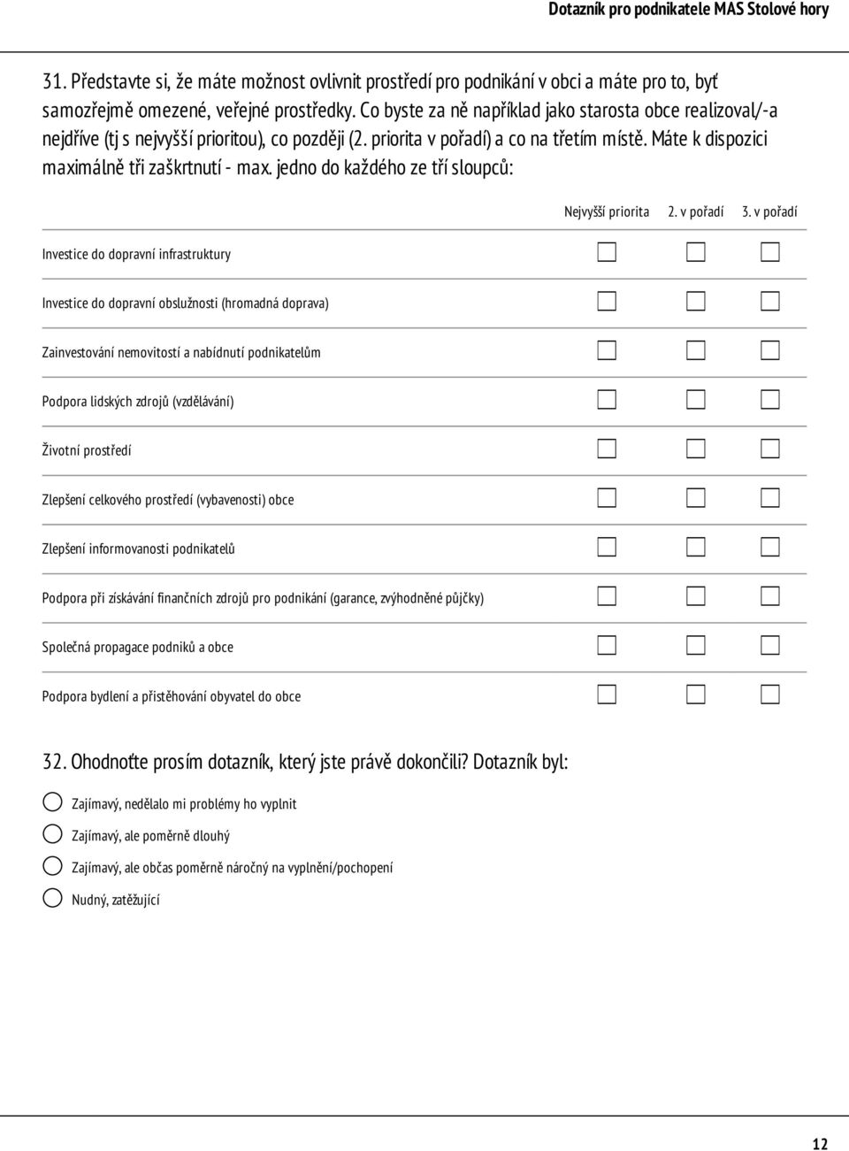Check 3. v pořadí for Zainvestování nemovitostí
This screenshot has width=849, height=1151.
(x=770, y=351)
